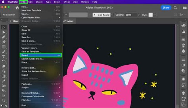Screen dimensions: 188x108
Task: Click the Style color swatch
Action: click(x=151, y=15)
